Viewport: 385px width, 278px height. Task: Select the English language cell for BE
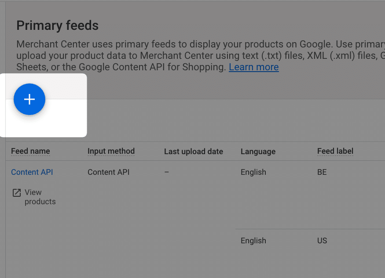pos(253,172)
